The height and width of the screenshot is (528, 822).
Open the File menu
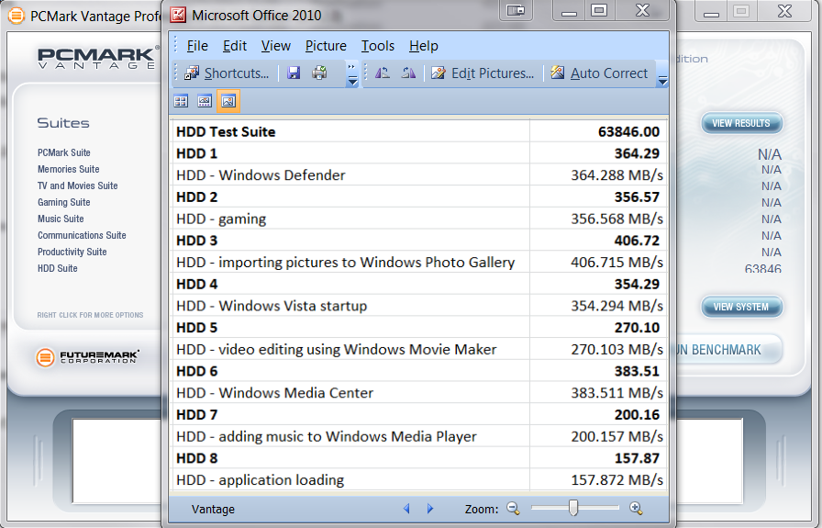196,46
